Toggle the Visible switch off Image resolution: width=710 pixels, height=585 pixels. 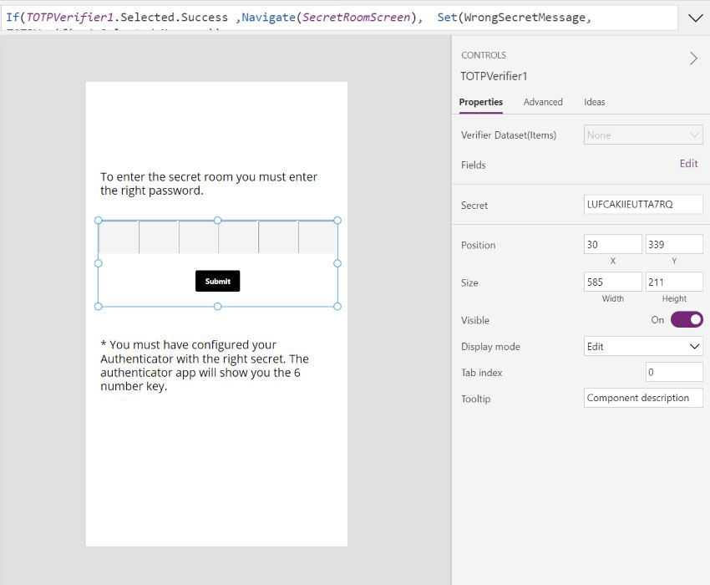687,319
